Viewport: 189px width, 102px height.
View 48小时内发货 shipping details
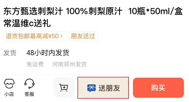[x=48, y=53]
